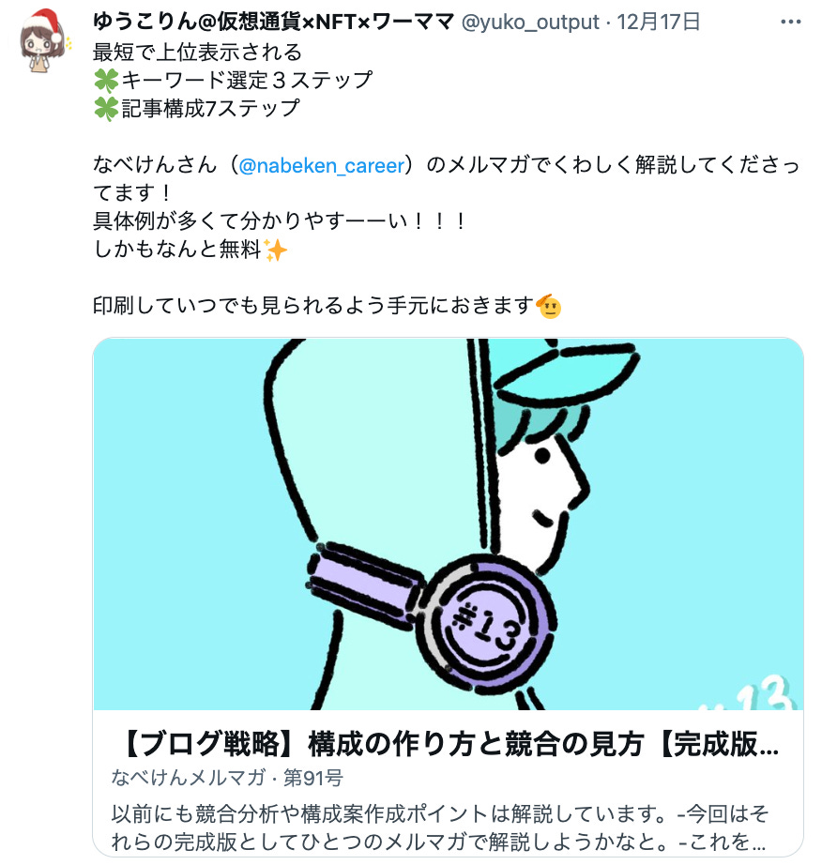This screenshot has width=822, height=865.
Task: Click the second clover emoji before 記事構成
Action: [x=106, y=108]
